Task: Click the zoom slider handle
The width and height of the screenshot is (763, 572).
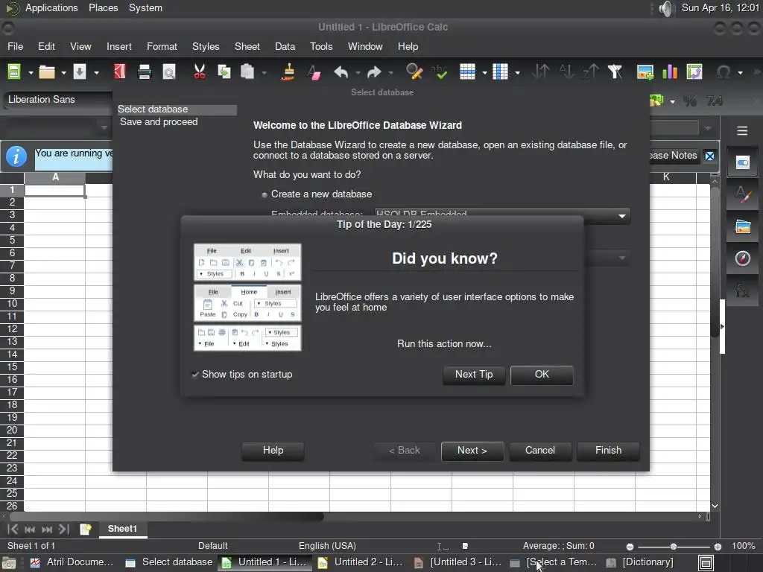Action: [x=674, y=547]
